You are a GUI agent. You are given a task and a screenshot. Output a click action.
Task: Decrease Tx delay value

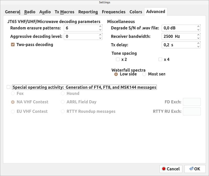198,47
